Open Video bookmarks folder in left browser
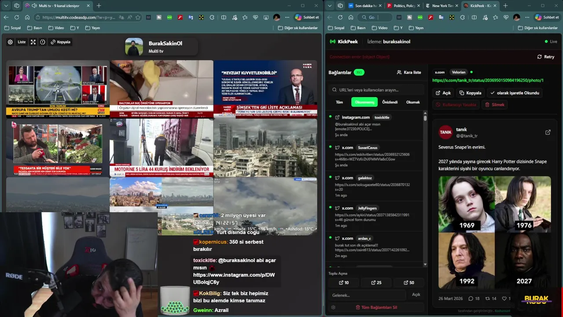 (x=56, y=28)
